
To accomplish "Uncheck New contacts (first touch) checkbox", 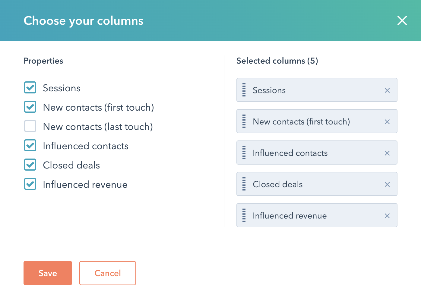I will pos(30,107).
